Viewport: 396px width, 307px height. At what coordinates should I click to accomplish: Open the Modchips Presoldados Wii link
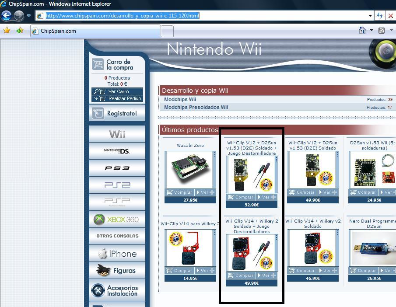click(196, 107)
